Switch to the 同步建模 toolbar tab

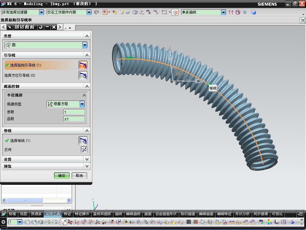coord(261,214)
